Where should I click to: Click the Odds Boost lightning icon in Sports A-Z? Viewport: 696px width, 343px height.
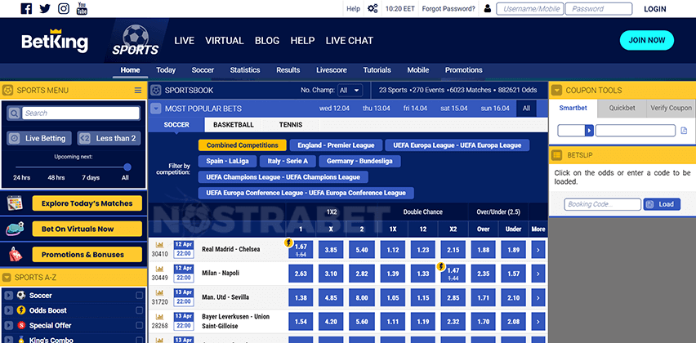21,310
